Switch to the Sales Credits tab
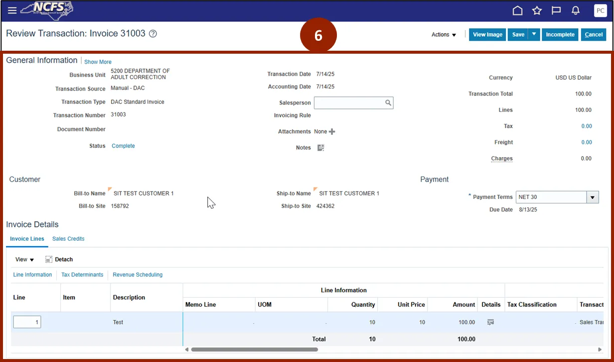614x362 pixels. (x=68, y=239)
